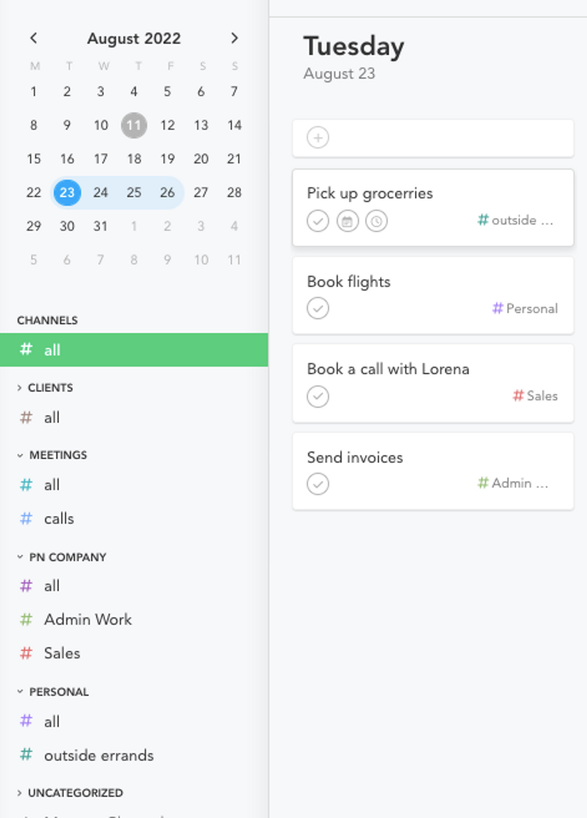Mark Book flights task as complete
This screenshot has height=818, width=587.
click(x=318, y=308)
